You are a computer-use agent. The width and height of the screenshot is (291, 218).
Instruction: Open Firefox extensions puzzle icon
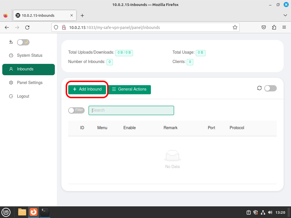[x=274, y=28]
